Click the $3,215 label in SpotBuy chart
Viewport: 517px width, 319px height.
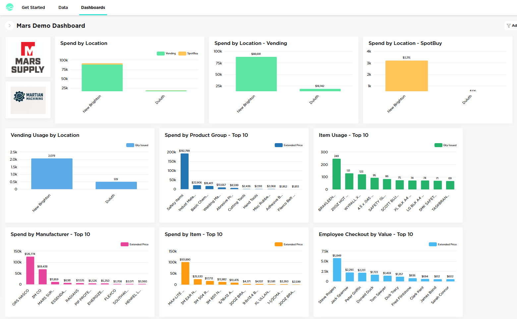click(x=406, y=58)
